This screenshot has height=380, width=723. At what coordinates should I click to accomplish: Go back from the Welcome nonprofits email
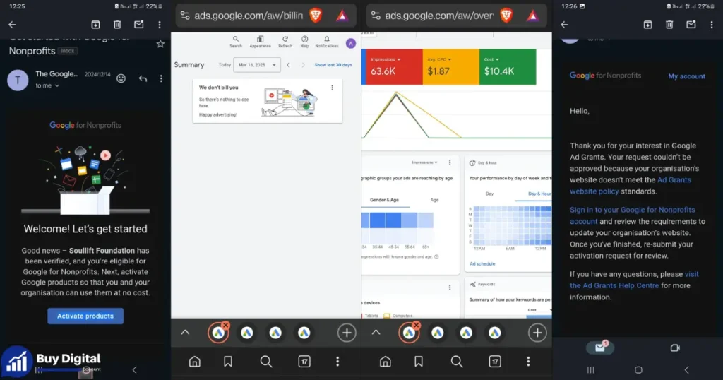point(13,25)
